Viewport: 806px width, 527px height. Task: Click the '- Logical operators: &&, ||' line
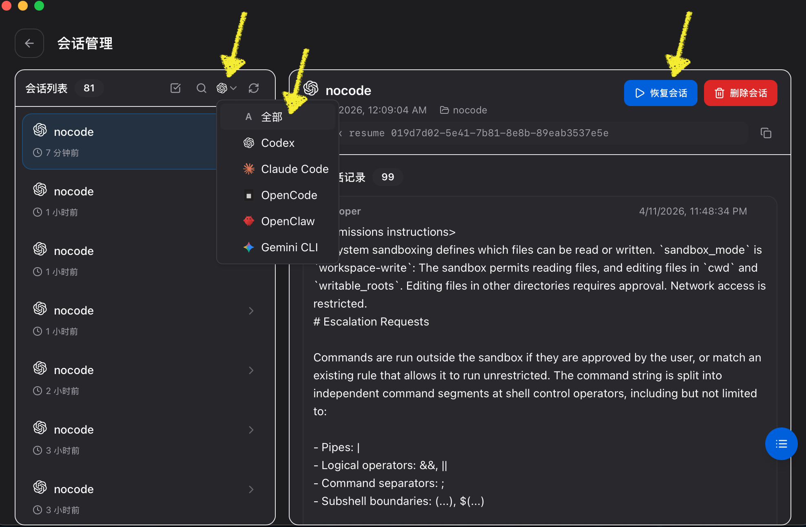tap(380, 465)
